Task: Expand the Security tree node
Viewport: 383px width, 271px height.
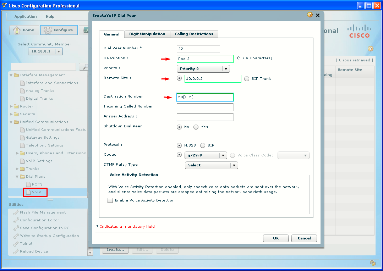Action: [11, 114]
